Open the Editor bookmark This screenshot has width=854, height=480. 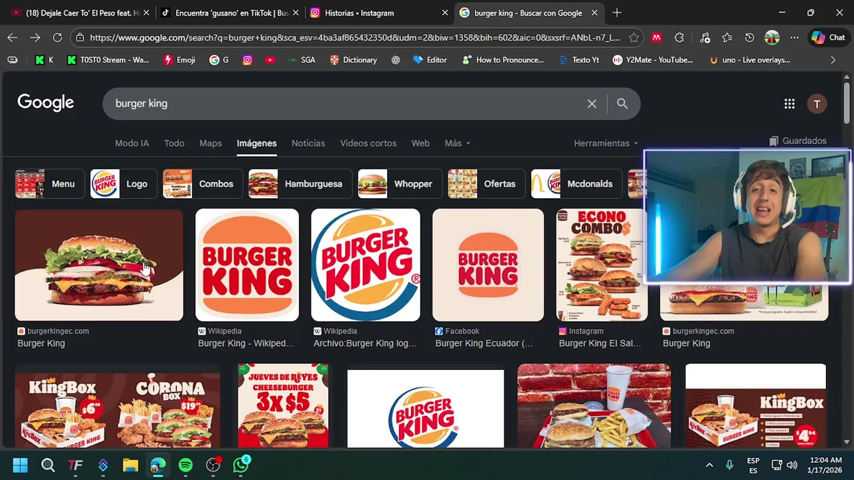(430, 60)
